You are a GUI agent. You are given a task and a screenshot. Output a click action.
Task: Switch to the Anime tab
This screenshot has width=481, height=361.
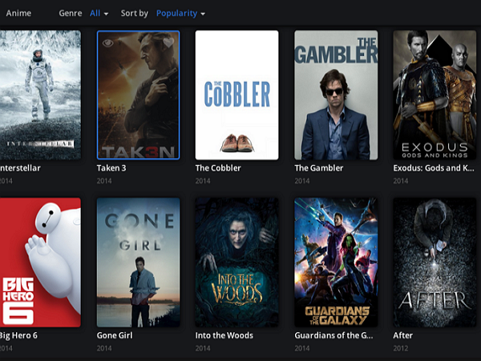pos(18,13)
